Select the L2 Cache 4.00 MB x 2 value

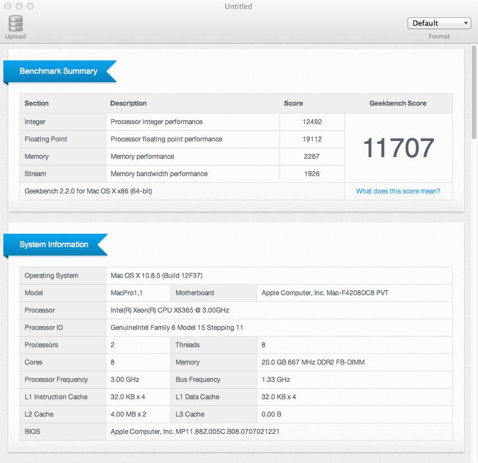[129, 414]
